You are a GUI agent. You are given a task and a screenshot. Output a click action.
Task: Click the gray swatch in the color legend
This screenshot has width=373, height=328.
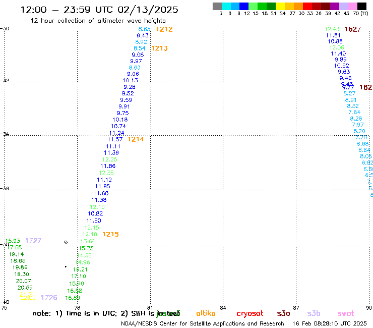tap(217, 6)
